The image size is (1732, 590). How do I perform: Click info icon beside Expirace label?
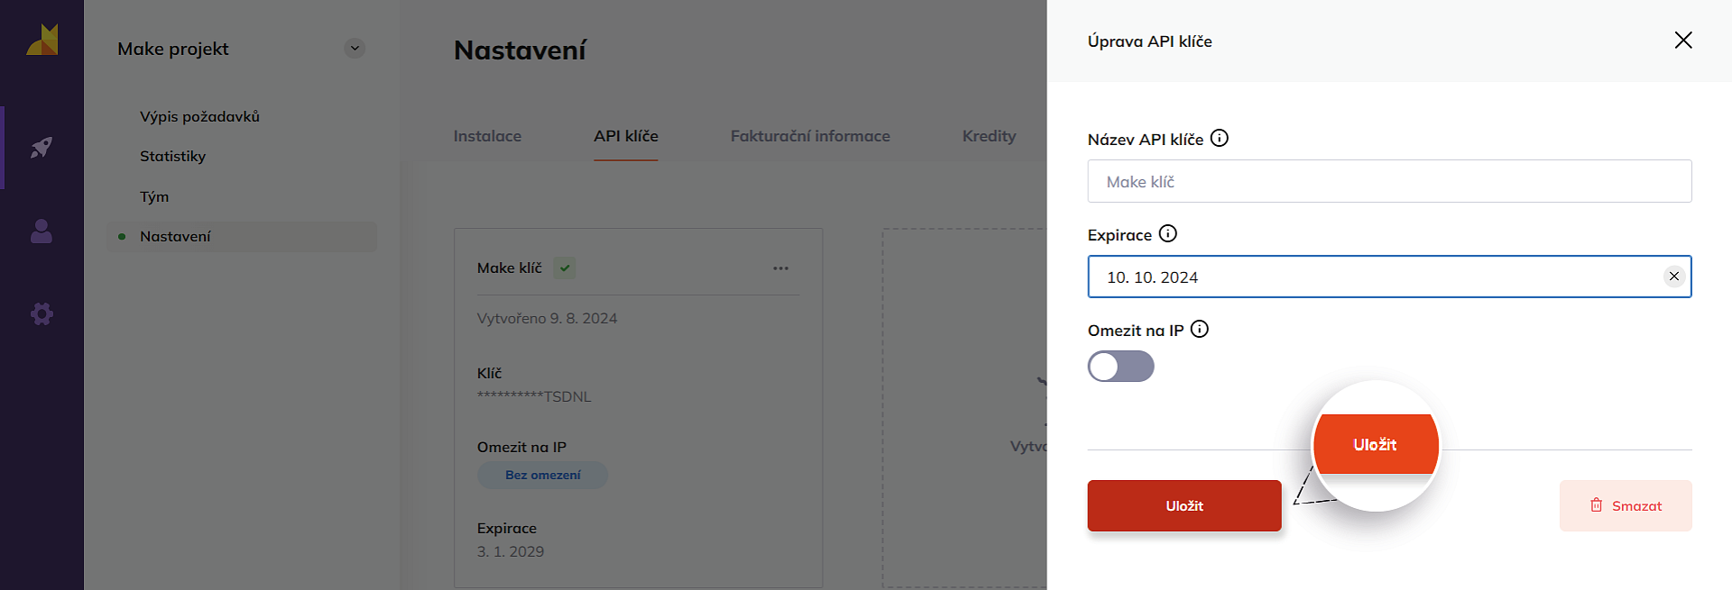click(x=1167, y=234)
